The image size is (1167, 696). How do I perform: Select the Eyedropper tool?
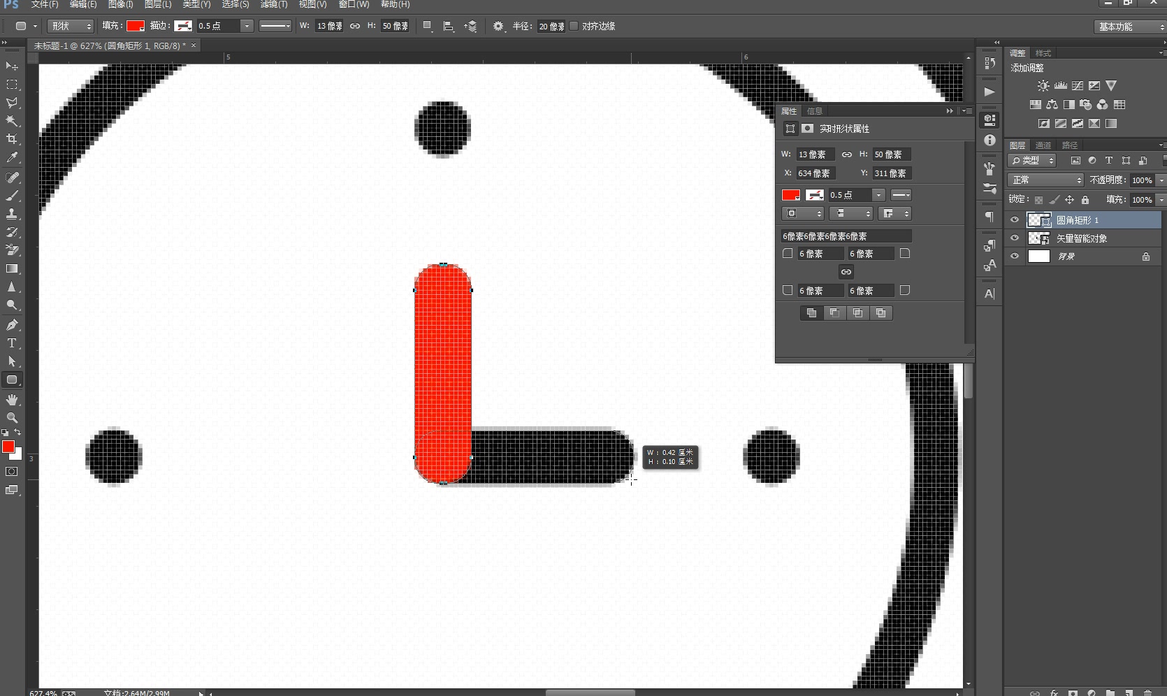(x=12, y=158)
